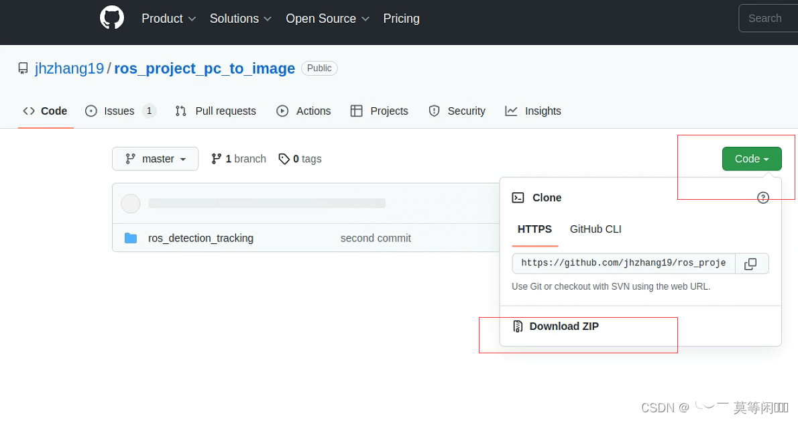Click the Code tab angle-brackets icon
This screenshot has height=421, width=798.
(29, 111)
